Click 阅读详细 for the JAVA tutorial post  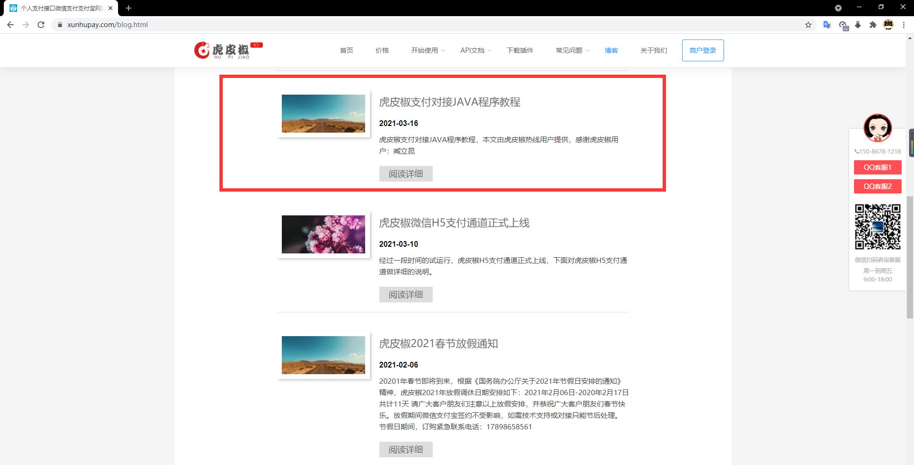pos(406,174)
